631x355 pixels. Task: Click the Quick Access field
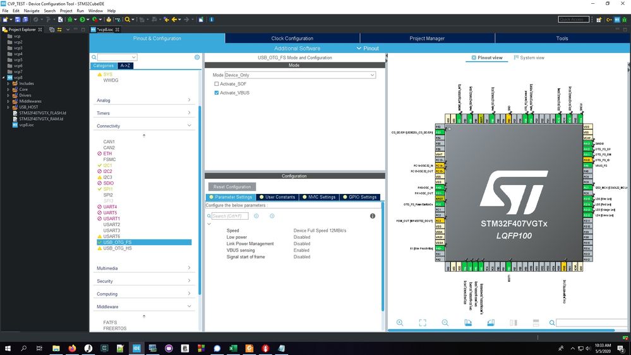[x=574, y=20]
